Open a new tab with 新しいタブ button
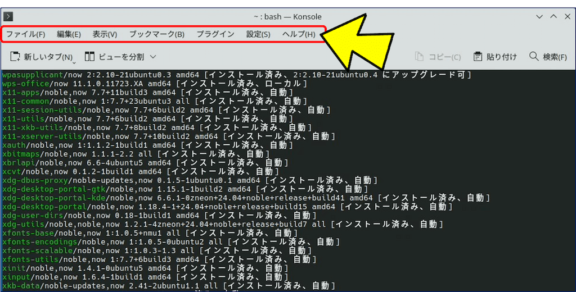Screen dimensions: 576x292 (x=42, y=57)
